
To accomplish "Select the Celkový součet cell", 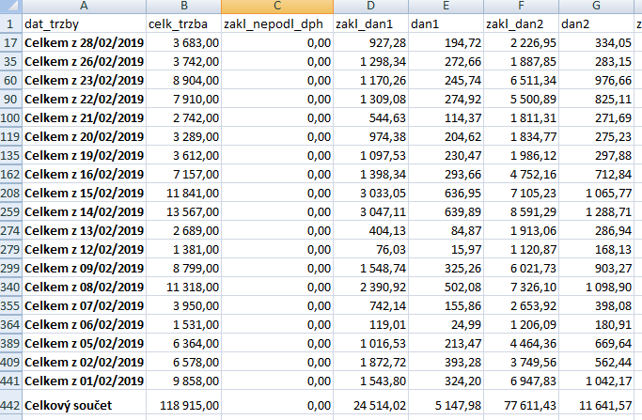I will tap(84, 405).
